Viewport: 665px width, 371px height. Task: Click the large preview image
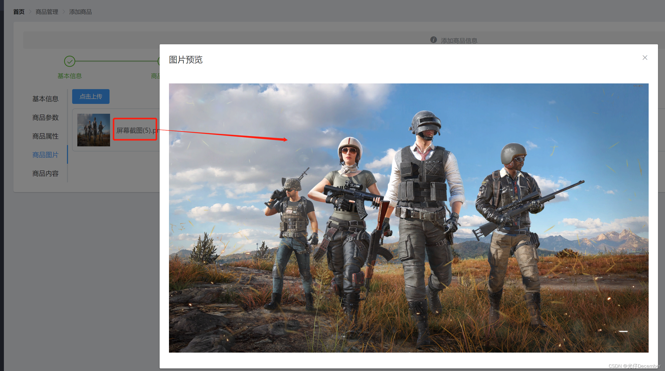[x=409, y=218]
